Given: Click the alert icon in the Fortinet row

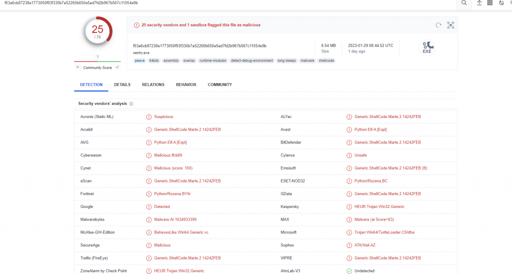Looking at the screenshot, I should pos(149,194).
